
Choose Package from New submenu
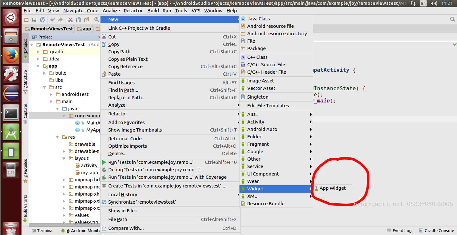[x=276, y=48]
